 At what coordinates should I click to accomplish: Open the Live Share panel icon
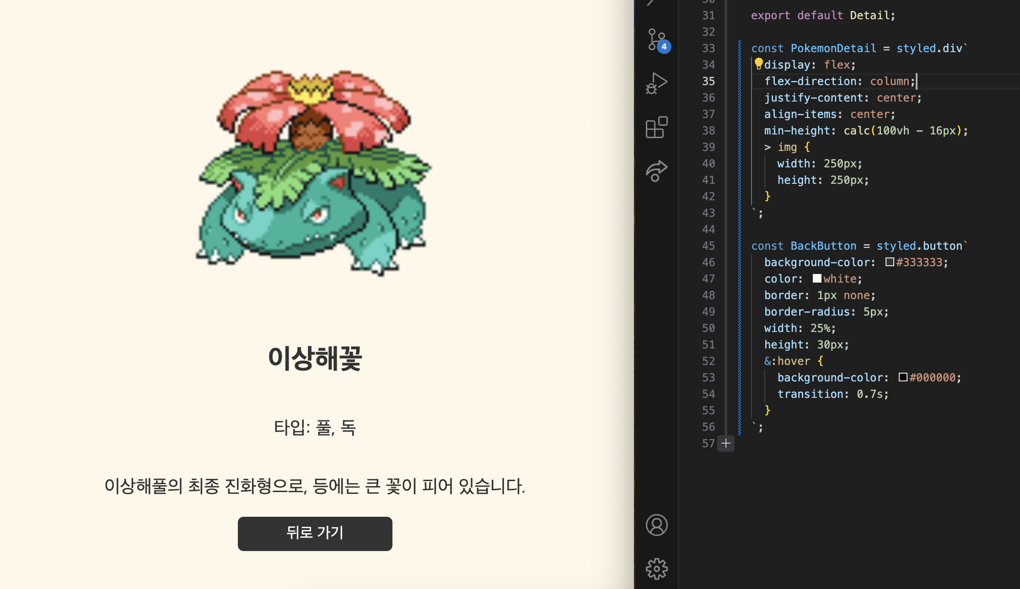point(657,171)
